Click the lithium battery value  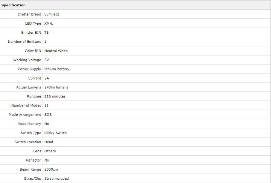[x=57, y=69]
